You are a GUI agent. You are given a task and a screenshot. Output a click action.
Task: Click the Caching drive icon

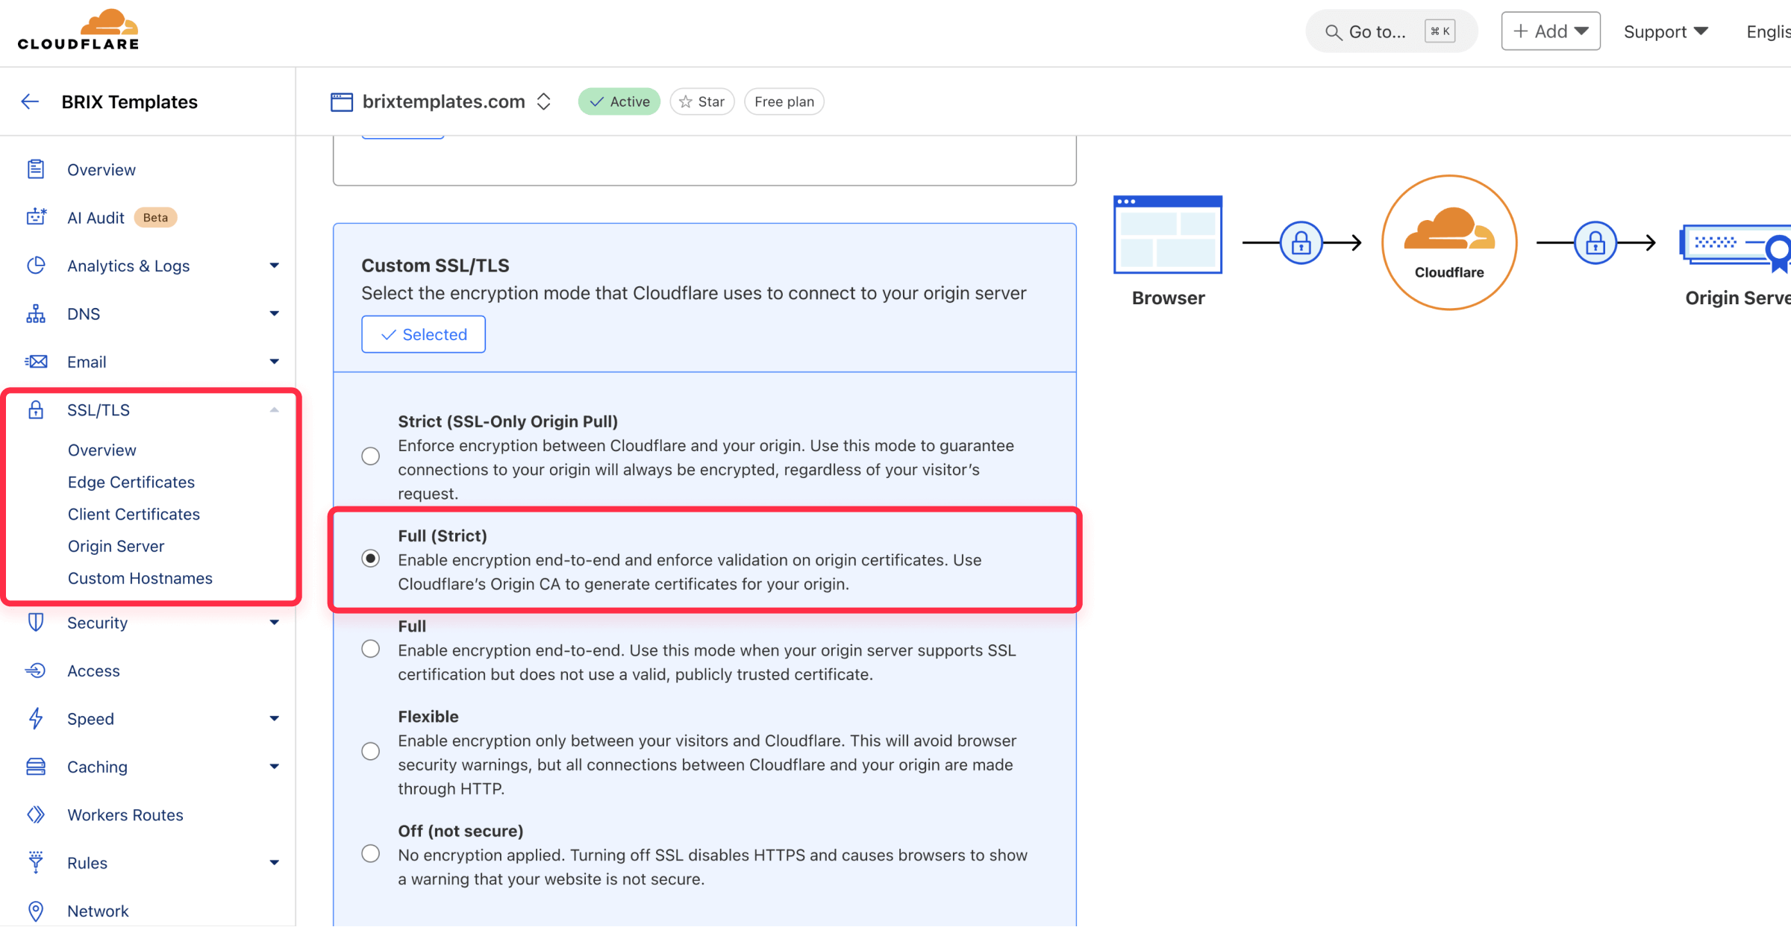coord(36,767)
